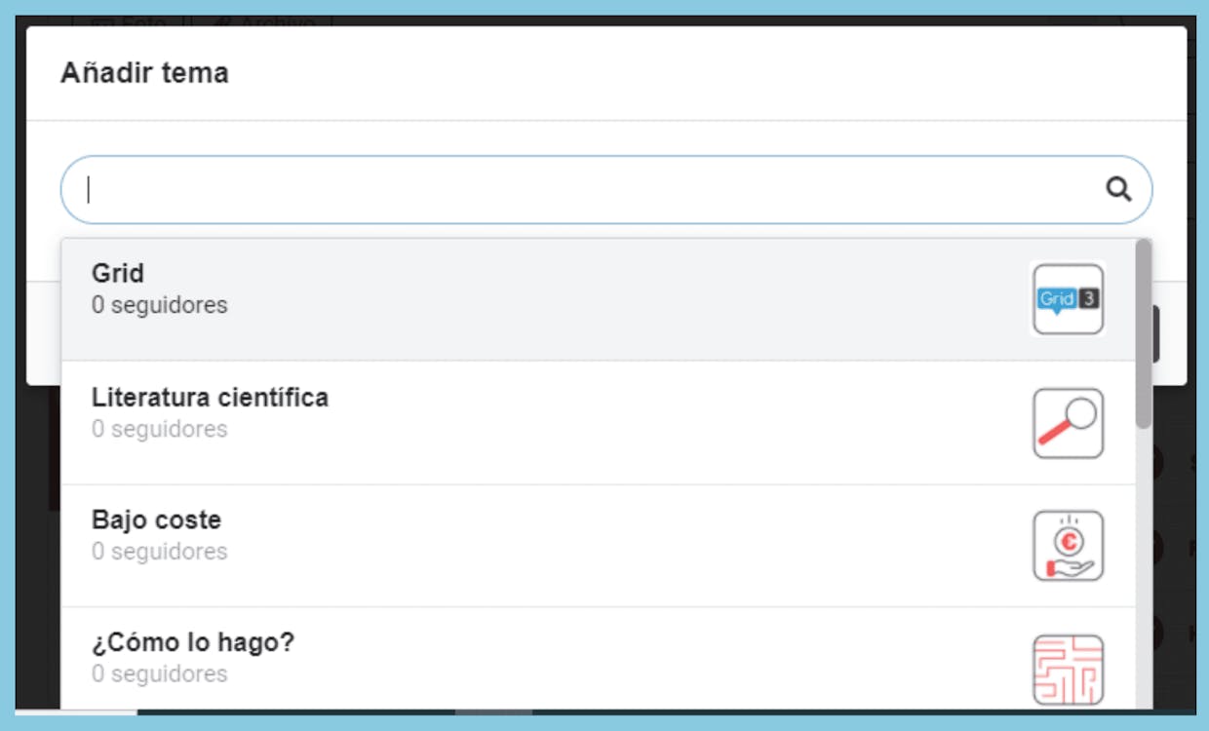
Task: Choose the Literatura científica topic
Action: click(x=599, y=423)
